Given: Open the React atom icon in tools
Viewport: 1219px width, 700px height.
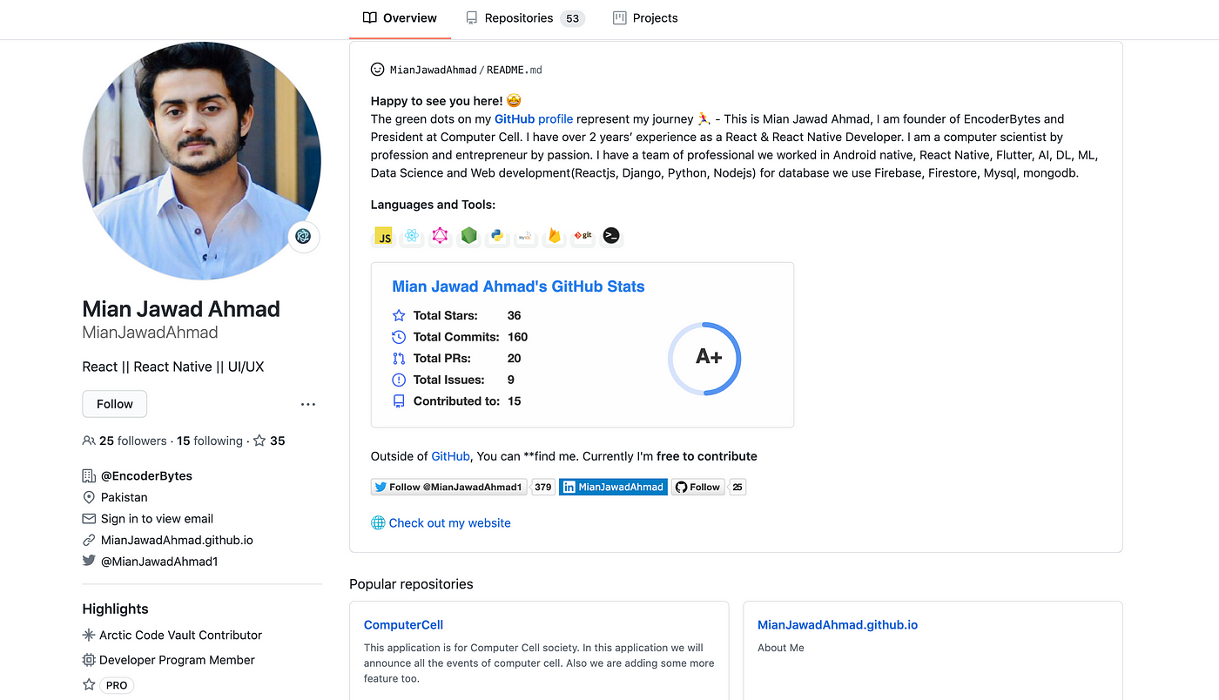Looking at the screenshot, I should click(x=412, y=236).
